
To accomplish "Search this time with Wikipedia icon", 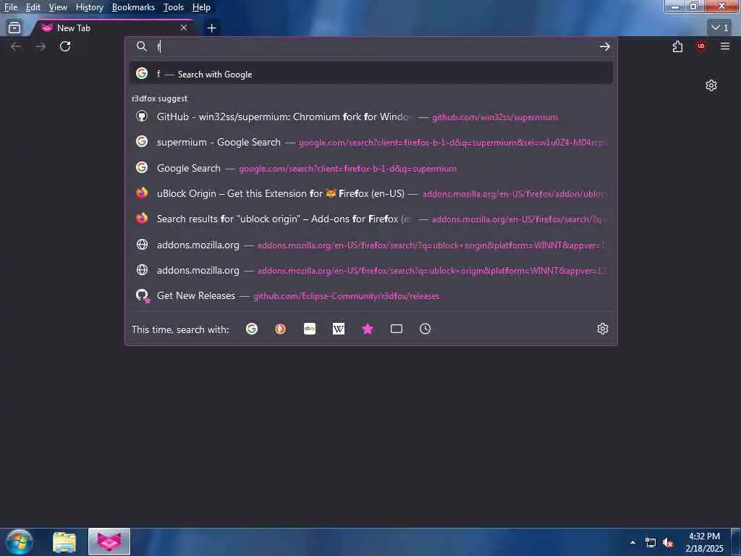I will tap(339, 329).
